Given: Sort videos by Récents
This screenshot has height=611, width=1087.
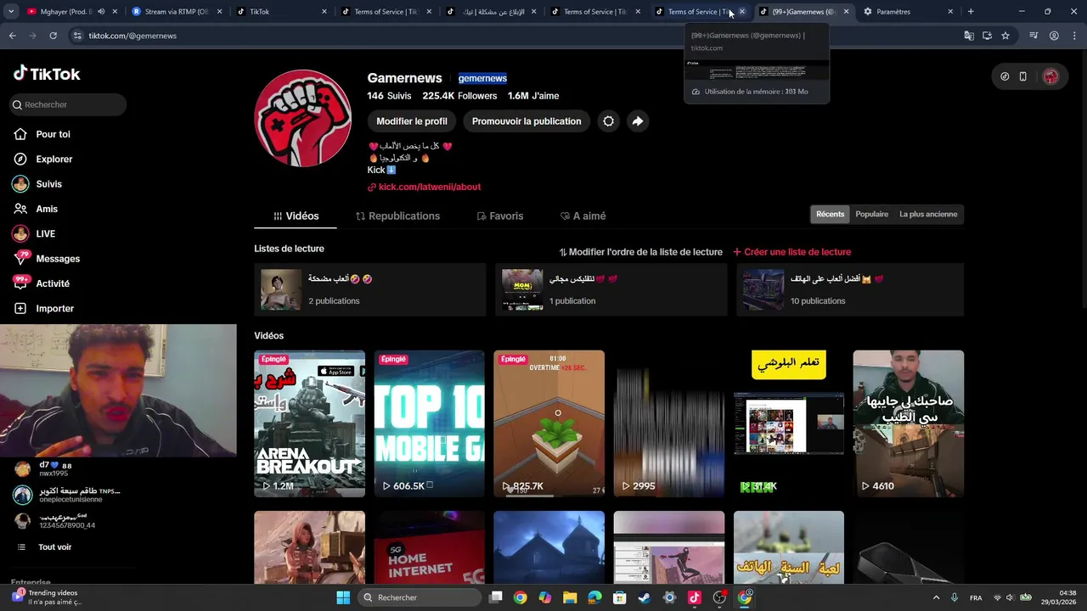Looking at the screenshot, I should [830, 214].
